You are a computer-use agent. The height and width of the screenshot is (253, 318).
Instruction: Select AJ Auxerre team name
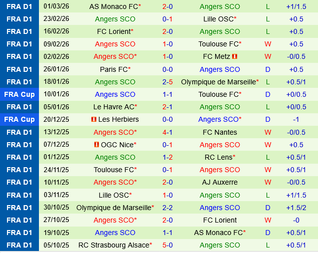pyautogui.click(x=220, y=182)
